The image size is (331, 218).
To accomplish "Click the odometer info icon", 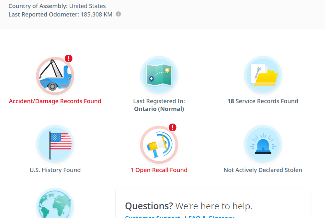I will point(119,14).
